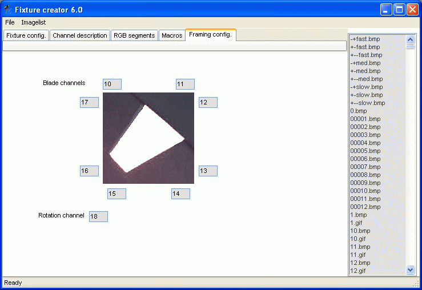Select the Macros tab
This screenshot has height=290, width=422.
click(x=172, y=35)
